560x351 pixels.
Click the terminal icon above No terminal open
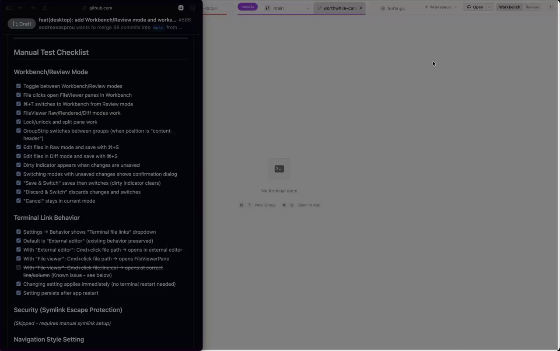pos(279,168)
